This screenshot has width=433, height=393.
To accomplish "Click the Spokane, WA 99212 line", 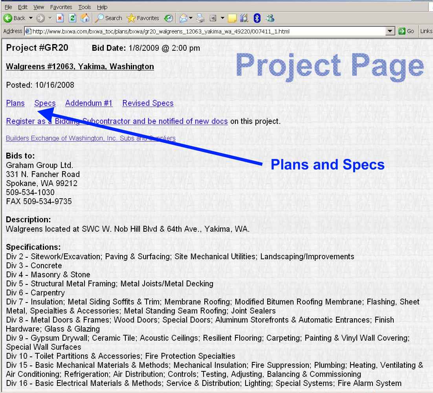I will coord(42,183).
